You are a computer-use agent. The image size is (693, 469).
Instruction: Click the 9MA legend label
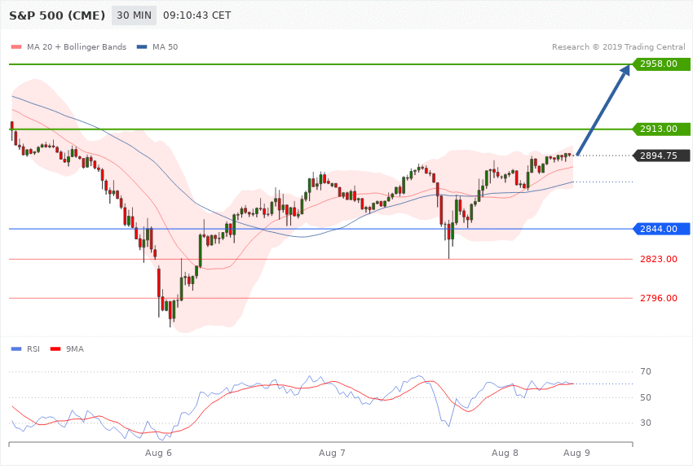click(75, 349)
